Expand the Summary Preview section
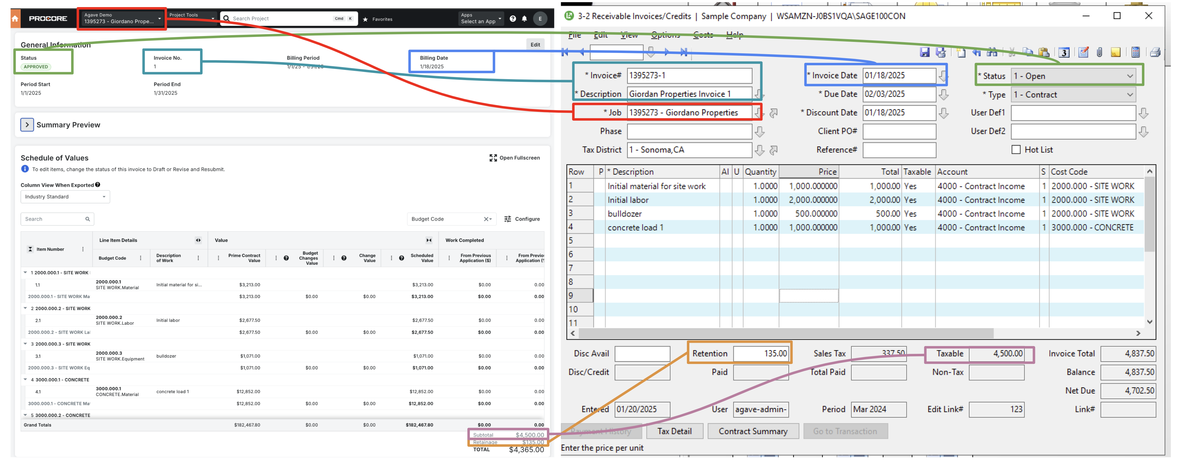1182x465 pixels. [x=27, y=125]
